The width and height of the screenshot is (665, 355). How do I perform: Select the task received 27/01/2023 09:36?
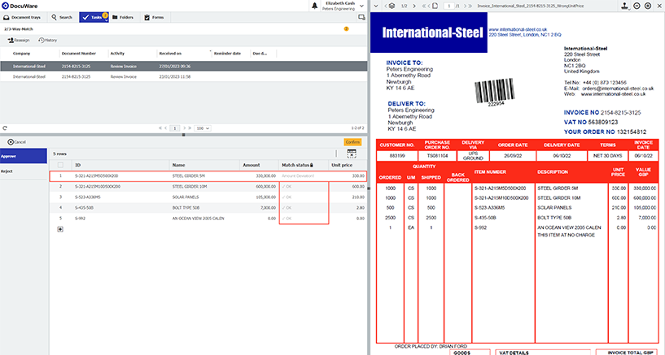[184, 66]
